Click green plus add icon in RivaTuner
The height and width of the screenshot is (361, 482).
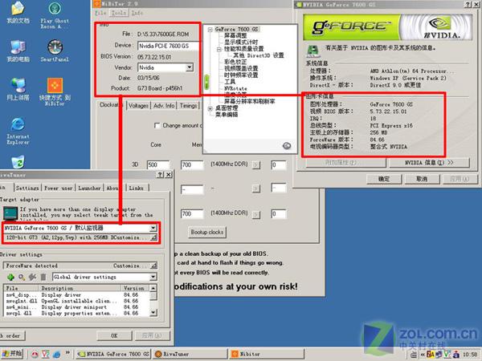point(10,278)
